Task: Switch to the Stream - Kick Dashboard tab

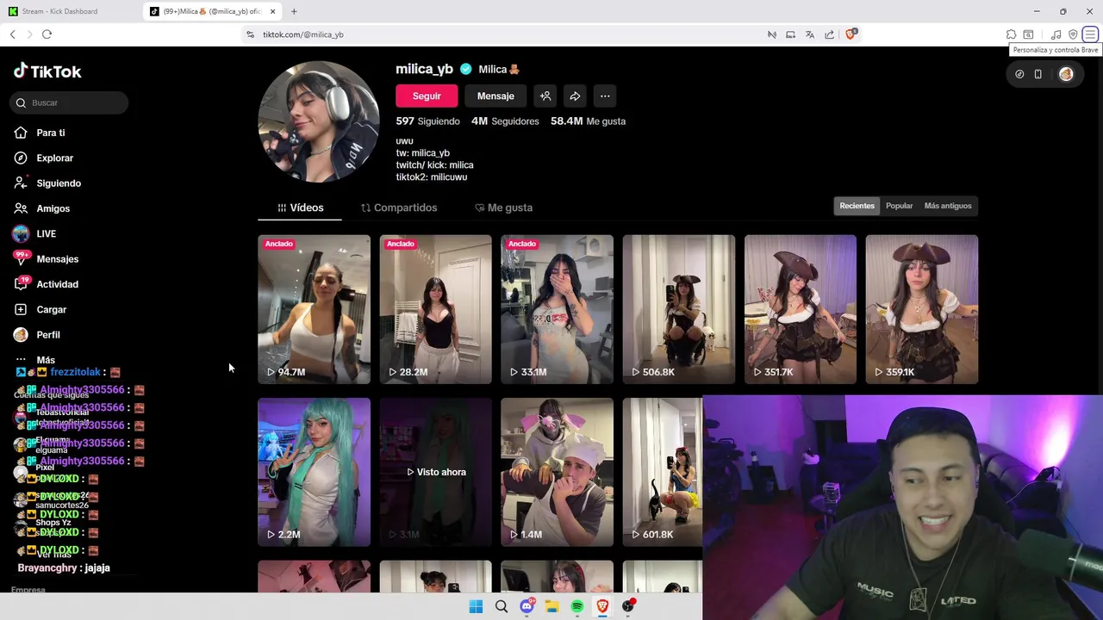Action: coord(71,11)
